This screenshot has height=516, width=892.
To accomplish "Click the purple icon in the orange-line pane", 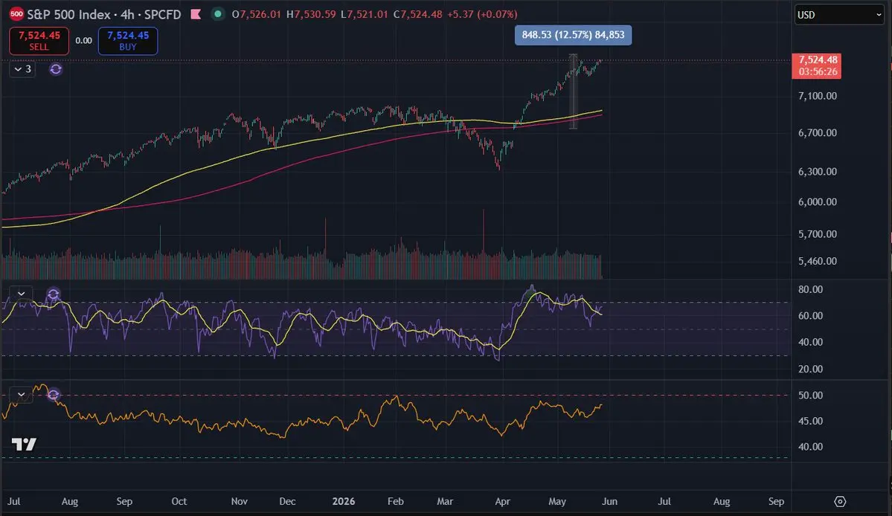I will (x=53, y=394).
